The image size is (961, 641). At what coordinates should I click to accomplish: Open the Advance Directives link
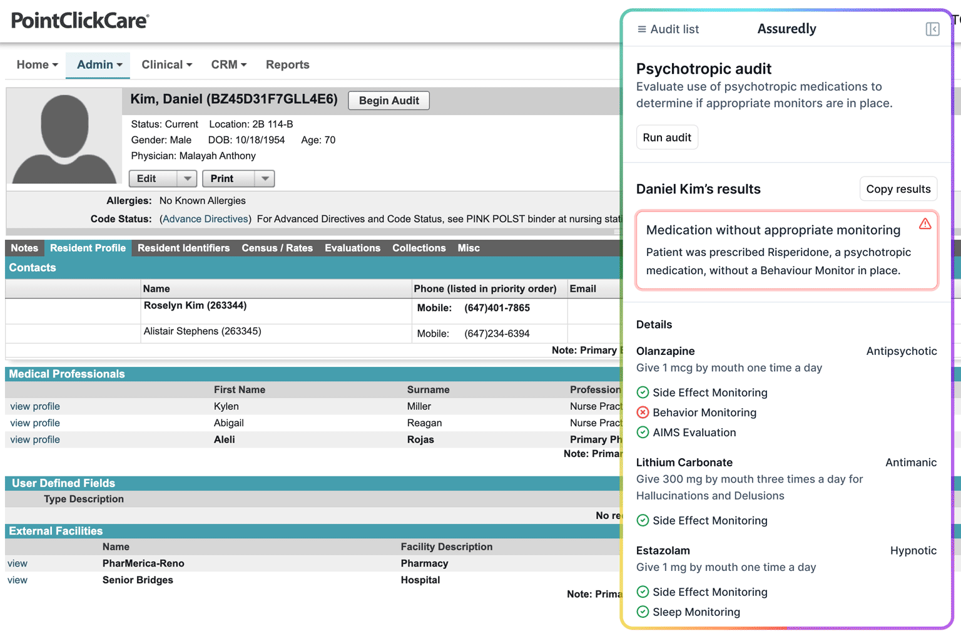205,219
